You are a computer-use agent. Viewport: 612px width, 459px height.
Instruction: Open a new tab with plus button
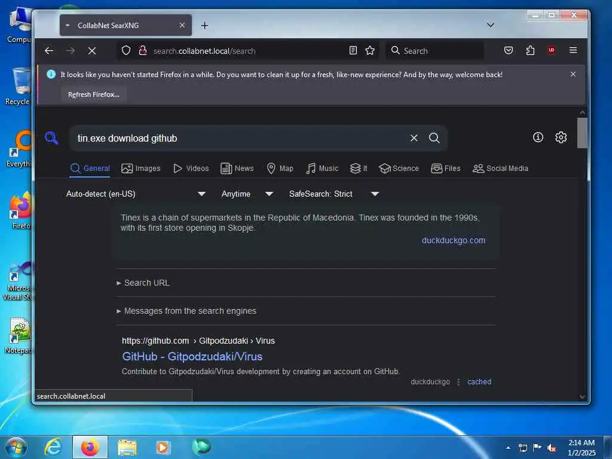point(204,25)
